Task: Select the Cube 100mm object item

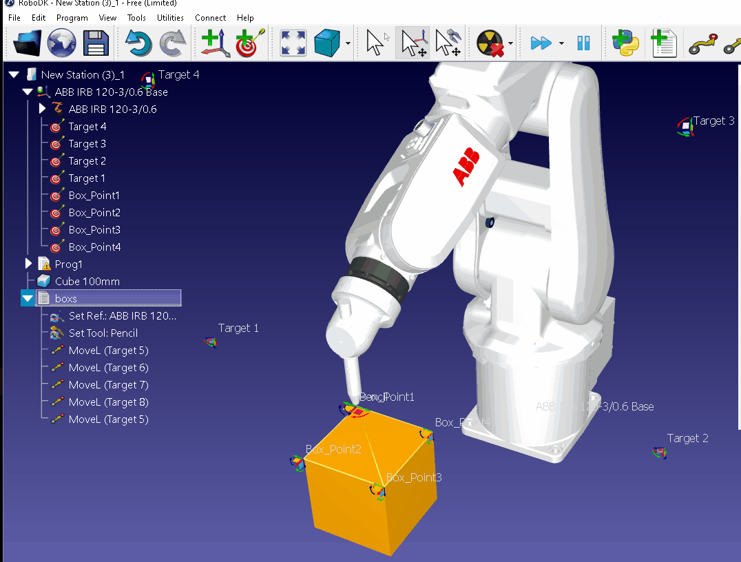Action: pyautogui.click(x=87, y=281)
